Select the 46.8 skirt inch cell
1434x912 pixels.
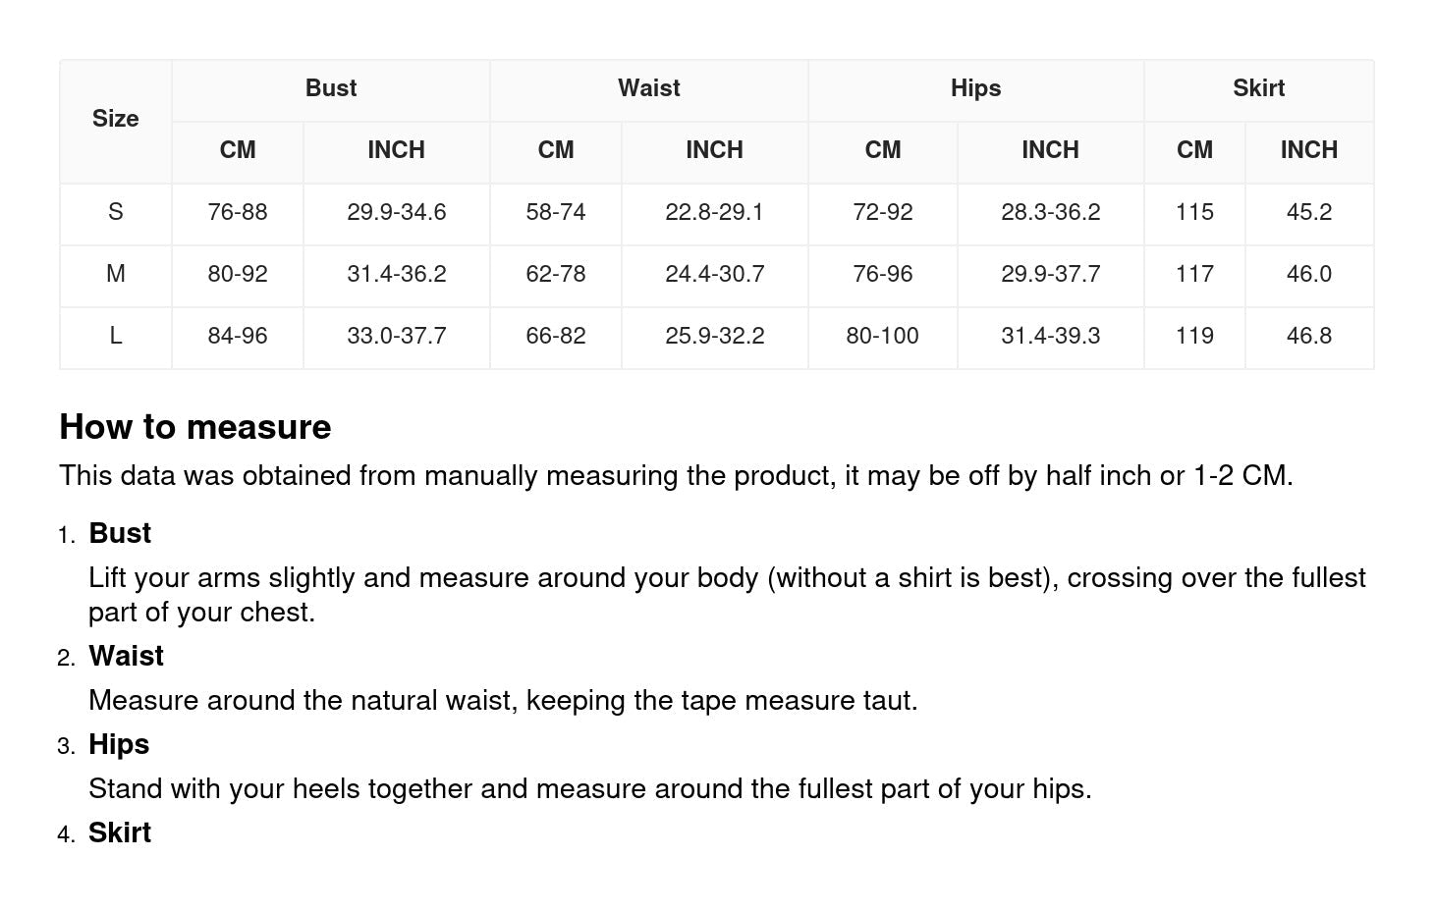click(x=1308, y=336)
